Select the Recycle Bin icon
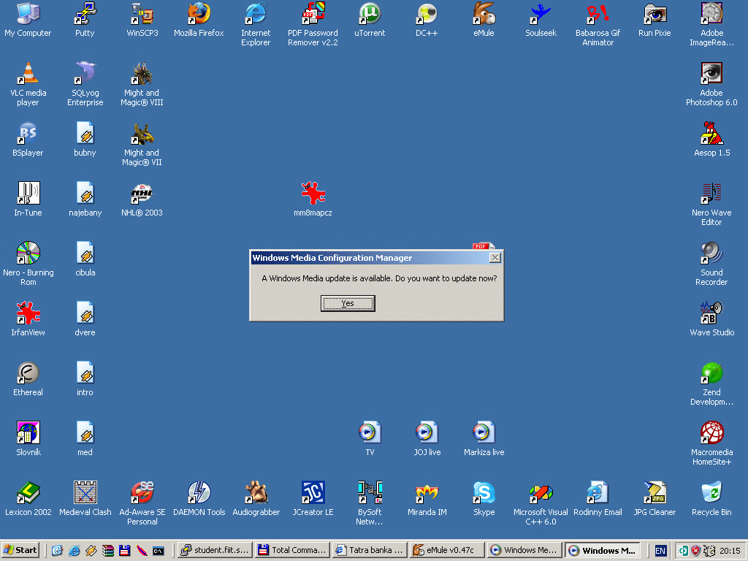 (x=711, y=494)
